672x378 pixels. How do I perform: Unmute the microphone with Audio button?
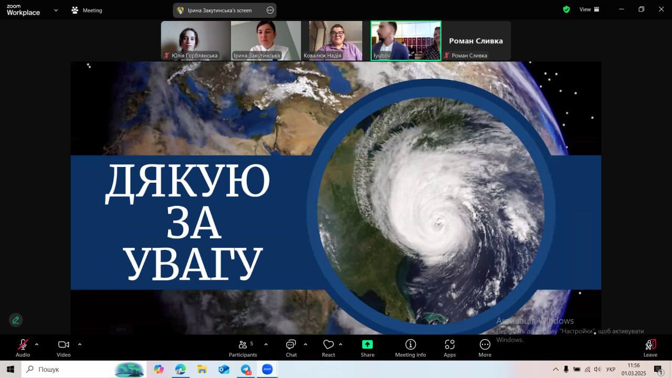click(x=23, y=348)
